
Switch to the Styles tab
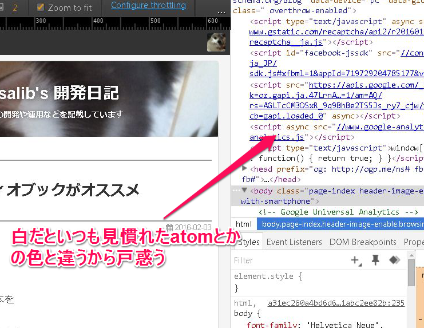pyautogui.click(x=248, y=242)
